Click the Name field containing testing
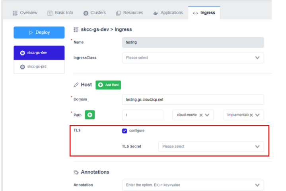286x191 pixels. click(x=193, y=42)
